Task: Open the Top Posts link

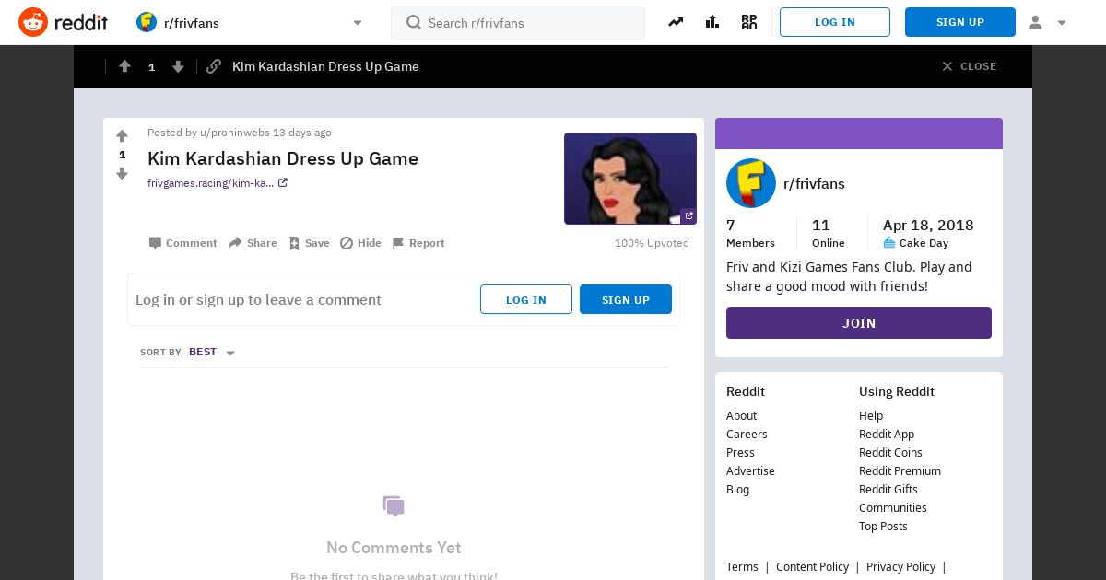Action: tap(883, 527)
